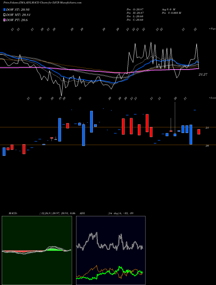Click the 'Pre C: 20.60' value
This screenshot has width=216, height=285.
(135, 20)
